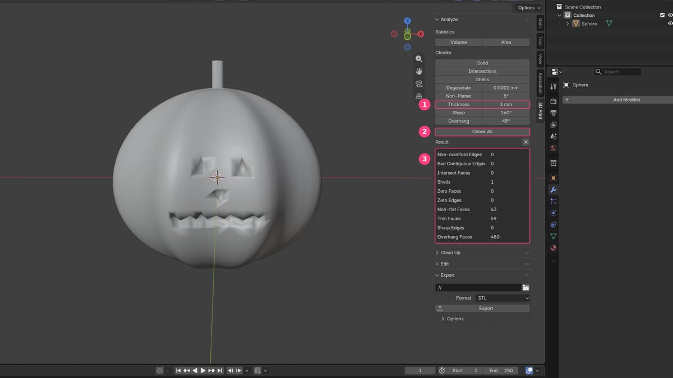Switch perspective/orthographic grid icon
Screen dimensions: 673x378
point(419,96)
